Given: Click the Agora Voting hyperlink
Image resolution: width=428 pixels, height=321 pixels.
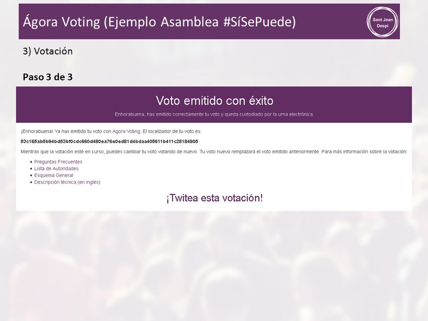Looking at the screenshot, I should pyautogui.click(x=126, y=131).
